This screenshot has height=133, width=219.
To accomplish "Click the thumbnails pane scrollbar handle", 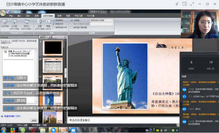I will [x=65, y=73].
